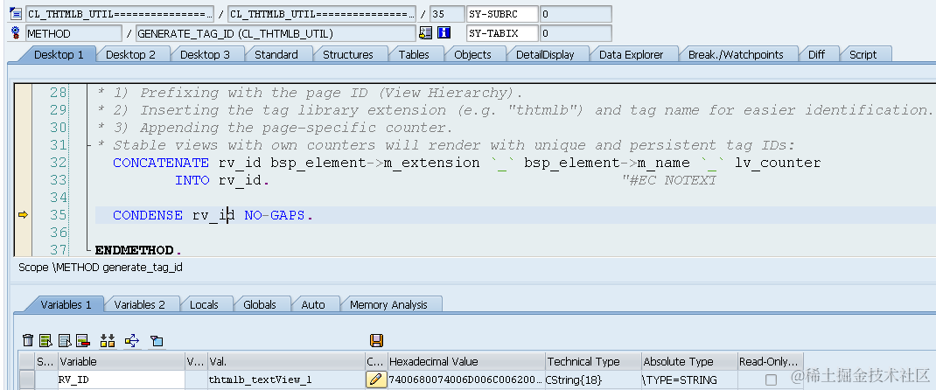Select the Desktop 1 tab
This screenshot has height=390, width=936.
pos(59,54)
